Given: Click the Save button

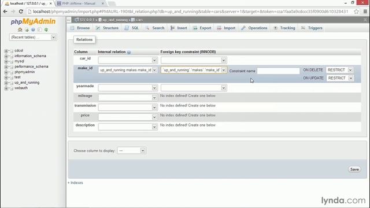Looking at the screenshot, I should pyautogui.click(x=354, y=169).
